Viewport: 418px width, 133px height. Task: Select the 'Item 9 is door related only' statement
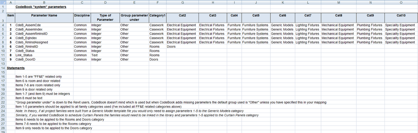click(34, 89)
